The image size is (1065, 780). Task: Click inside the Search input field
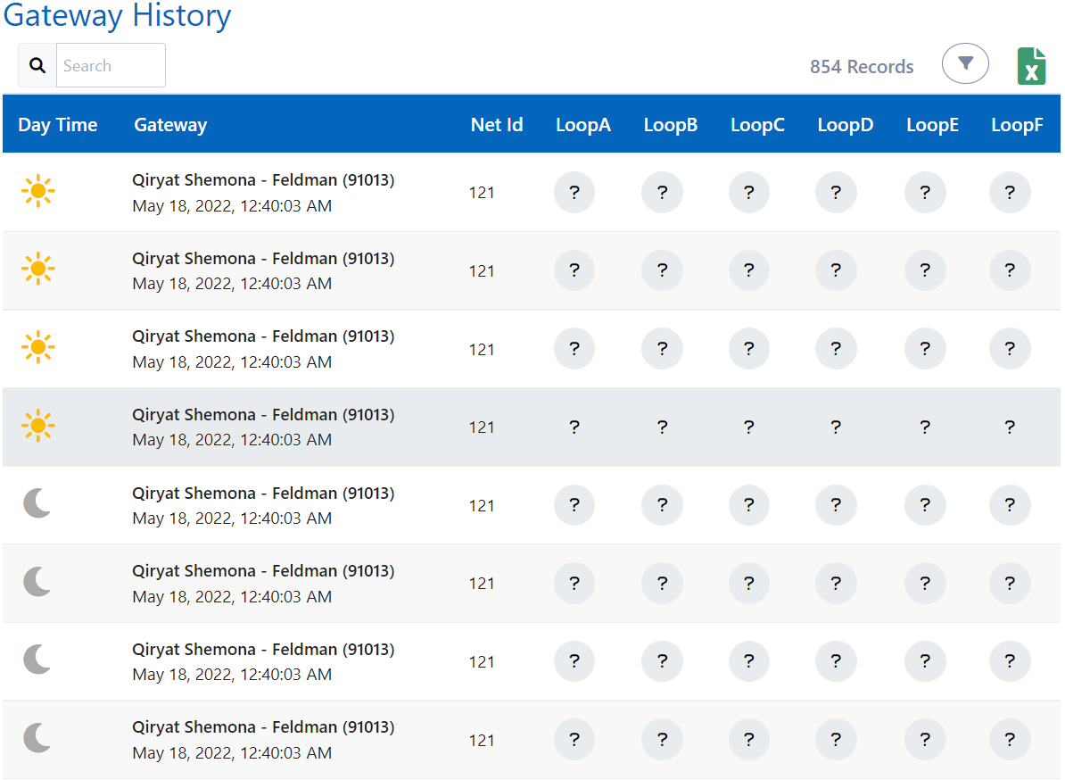(111, 65)
